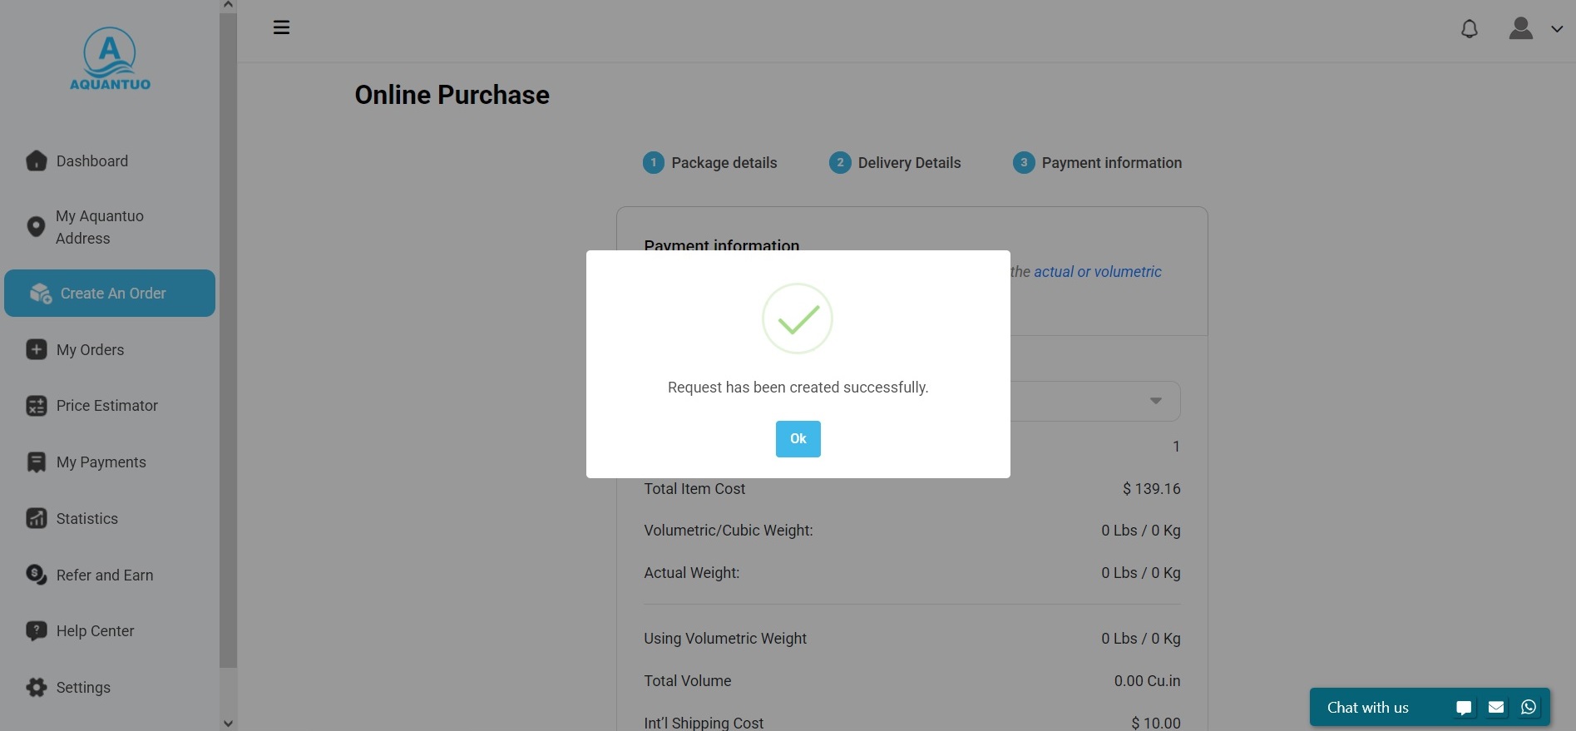
Task: Click Chat with us button
Action: click(1367, 708)
